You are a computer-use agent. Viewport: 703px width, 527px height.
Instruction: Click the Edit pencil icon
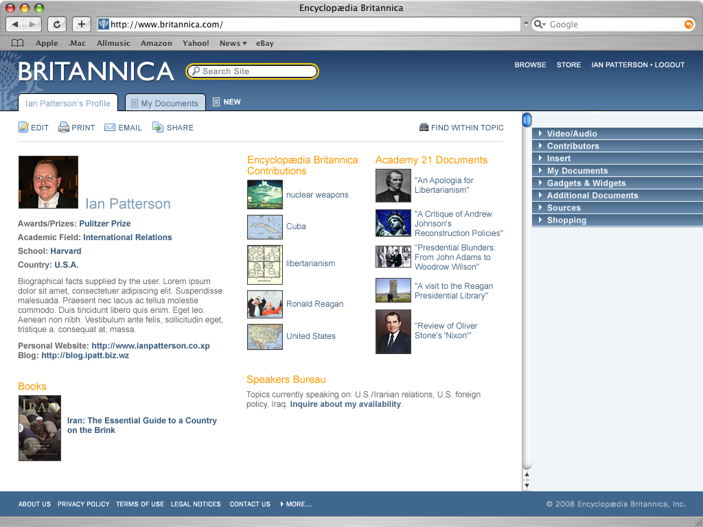tap(23, 127)
